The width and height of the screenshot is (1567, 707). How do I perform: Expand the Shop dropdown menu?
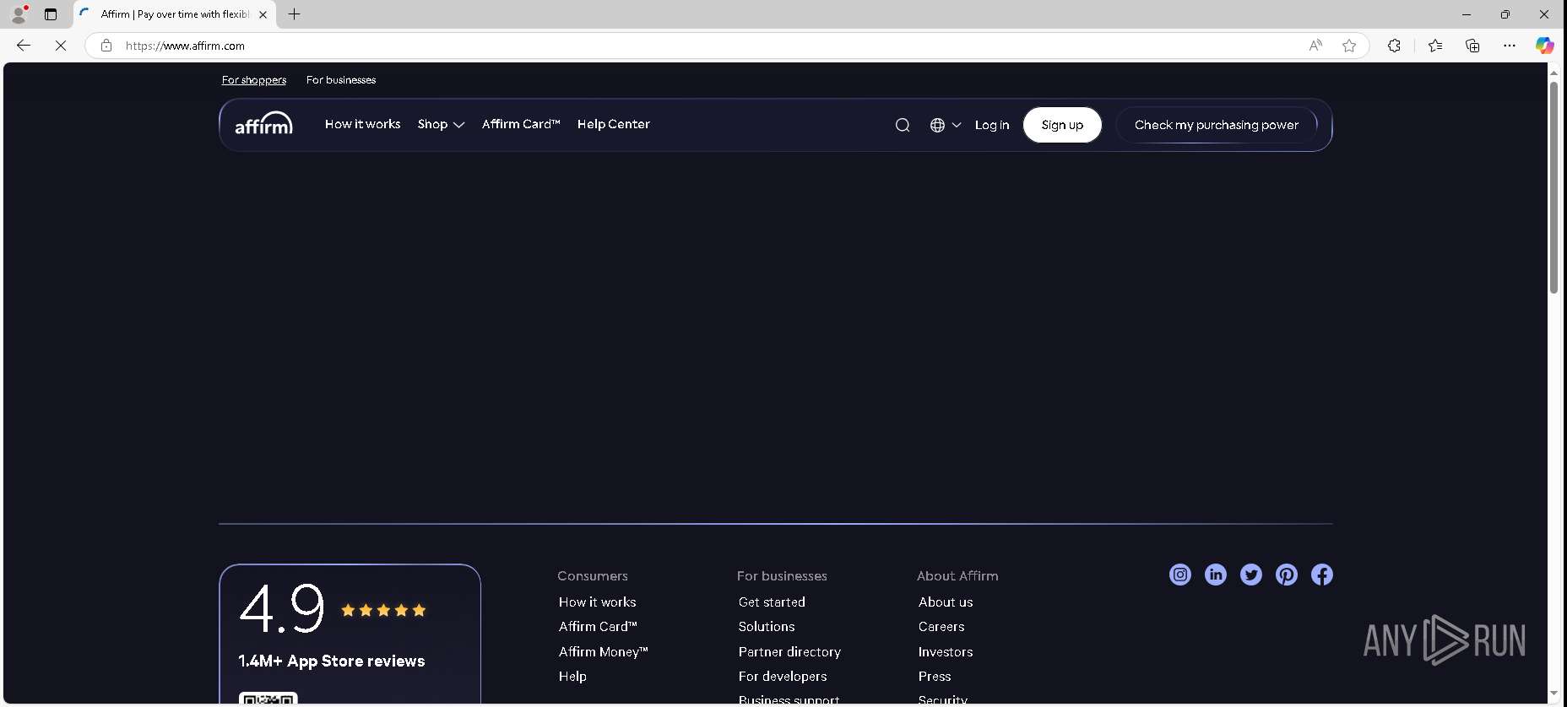441,124
